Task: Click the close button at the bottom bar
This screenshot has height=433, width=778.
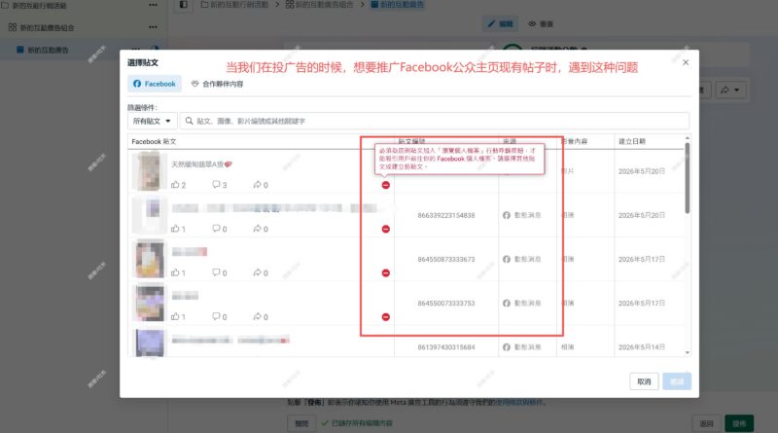Action: (x=301, y=423)
